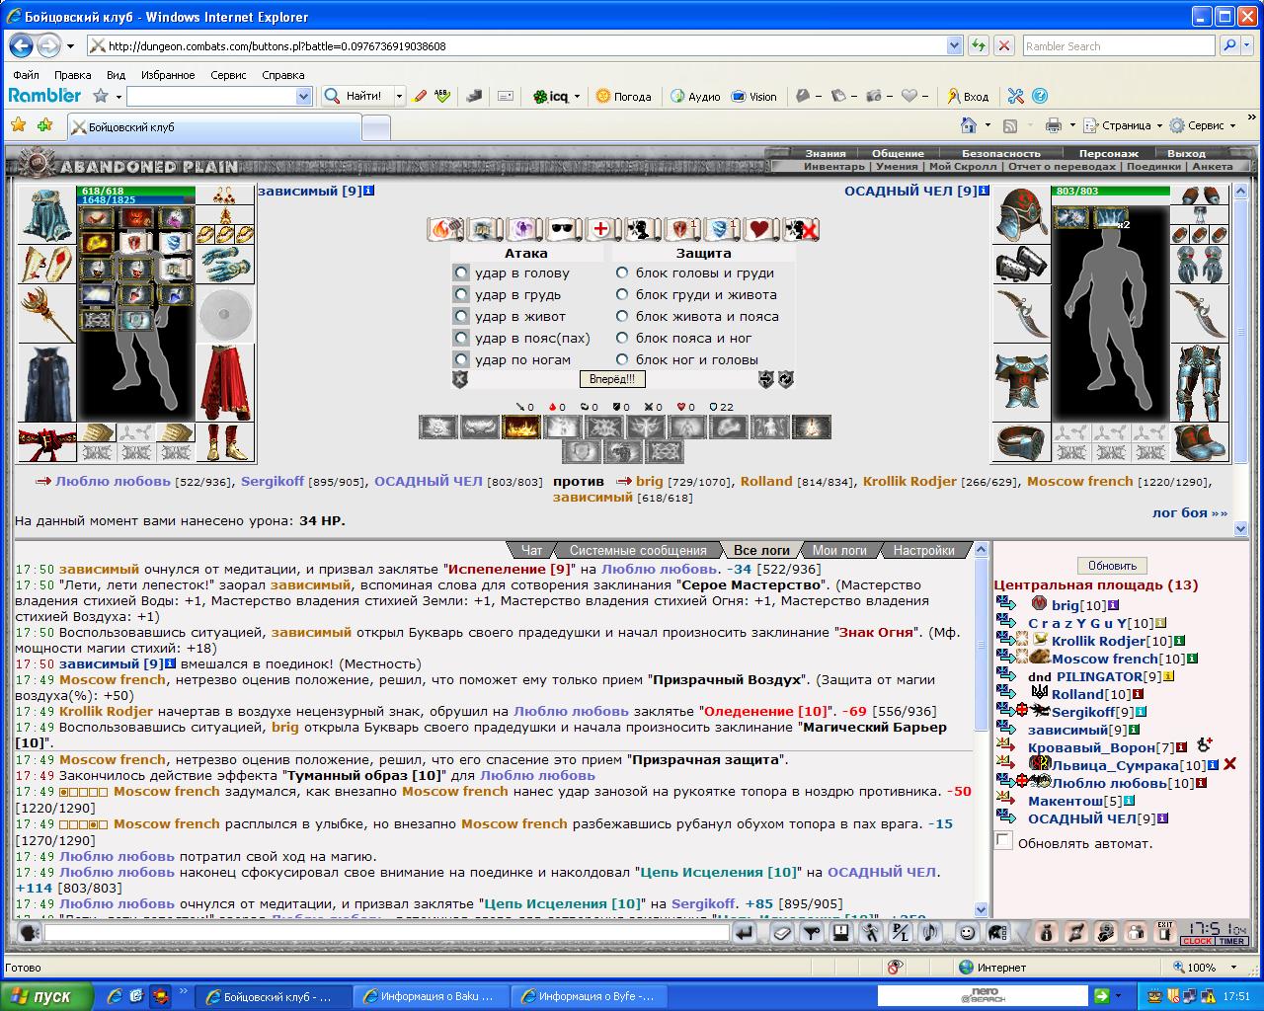Viewport: 1264px width, 1011px height.
Task: Click the battle log vertical scrollbar
Action: (981, 730)
